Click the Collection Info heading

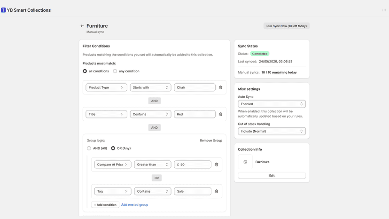(250, 149)
